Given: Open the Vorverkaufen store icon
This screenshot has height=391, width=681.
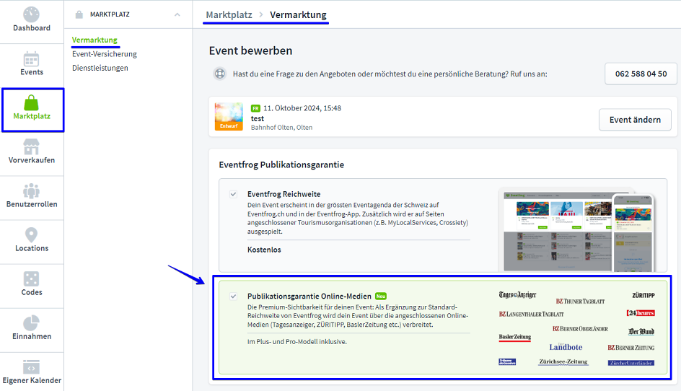Looking at the screenshot, I should click(32, 146).
